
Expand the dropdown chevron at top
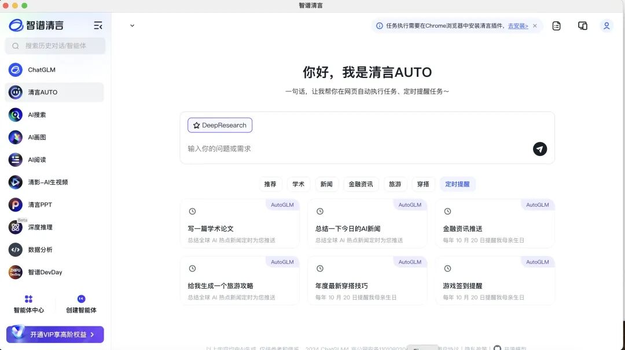coord(133,26)
